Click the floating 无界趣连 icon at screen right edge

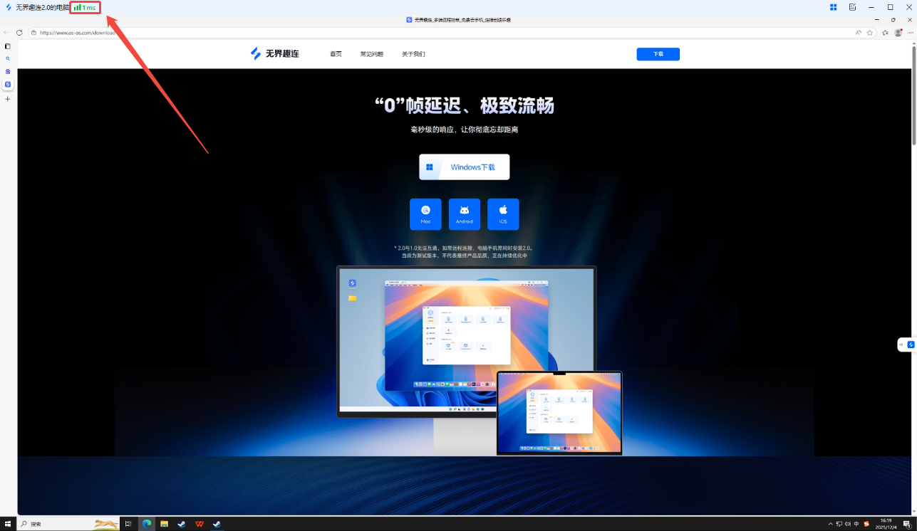point(911,345)
